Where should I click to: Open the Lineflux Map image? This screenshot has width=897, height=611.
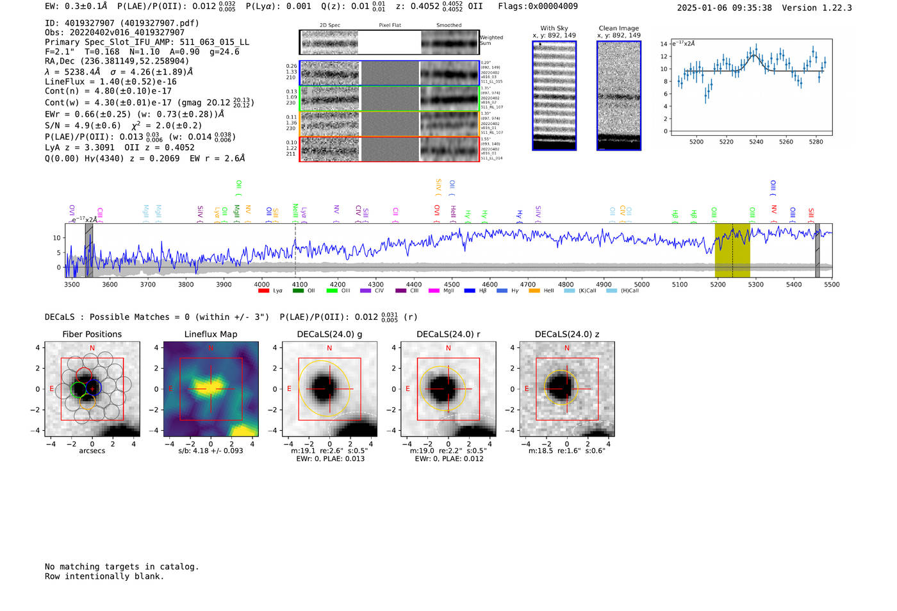pyautogui.click(x=211, y=389)
